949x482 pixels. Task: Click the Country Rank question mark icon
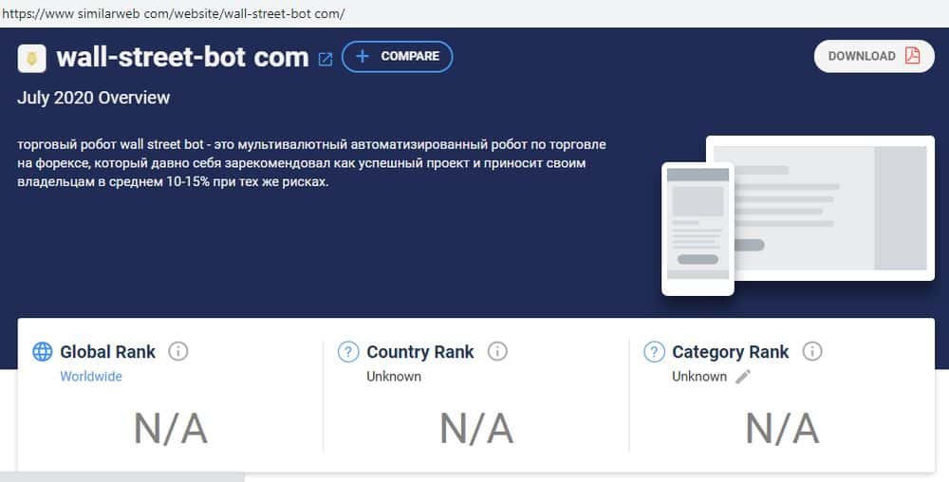click(348, 351)
